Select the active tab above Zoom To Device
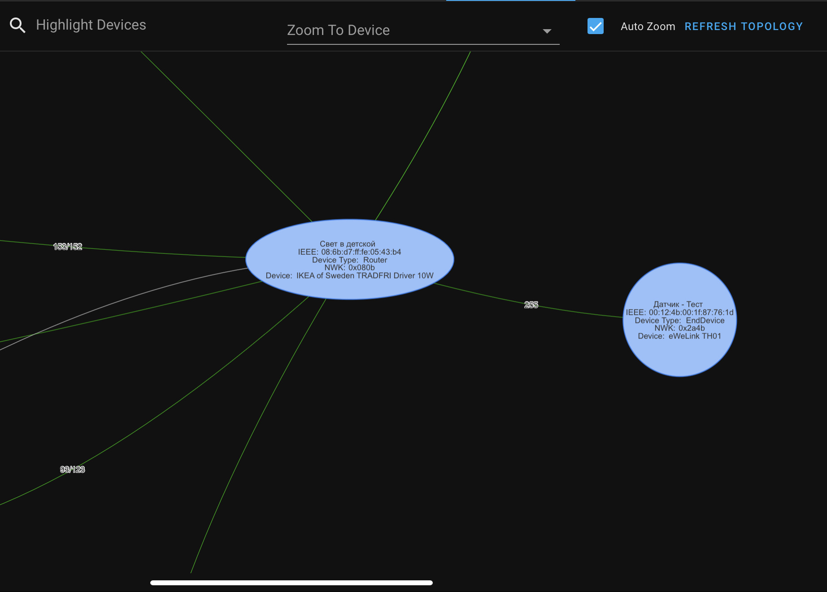This screenshot has width=827, height=592. click(x=510, y=1)
